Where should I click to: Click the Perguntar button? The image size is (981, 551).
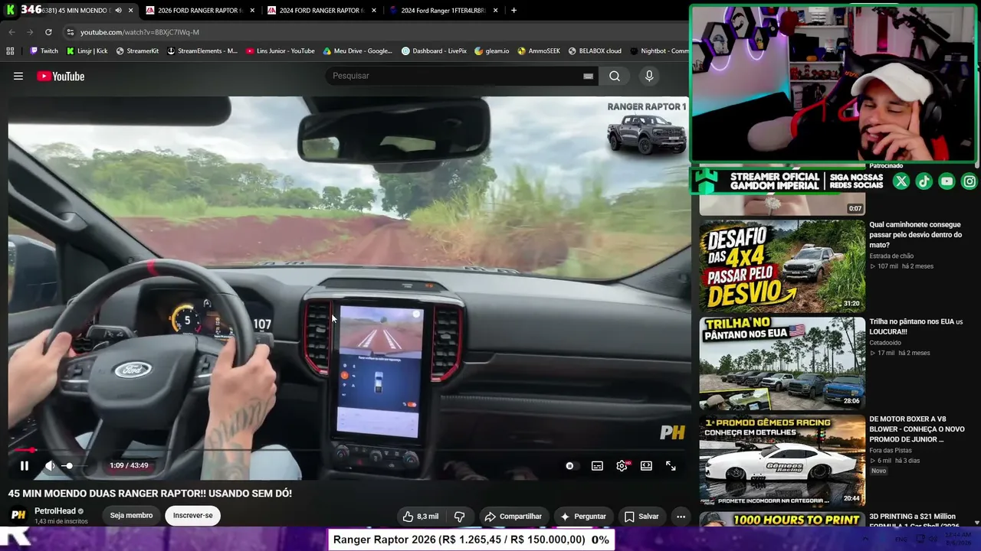click(x=583, y=517)
